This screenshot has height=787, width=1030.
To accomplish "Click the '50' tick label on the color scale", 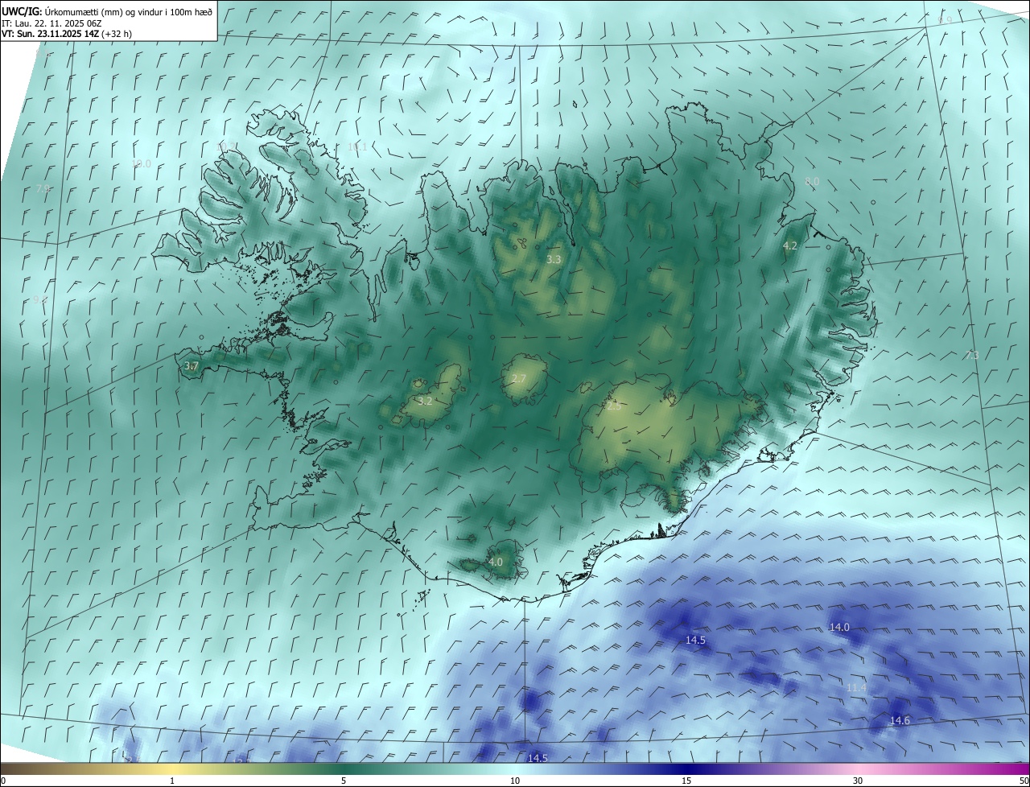I will (1024, 781).
